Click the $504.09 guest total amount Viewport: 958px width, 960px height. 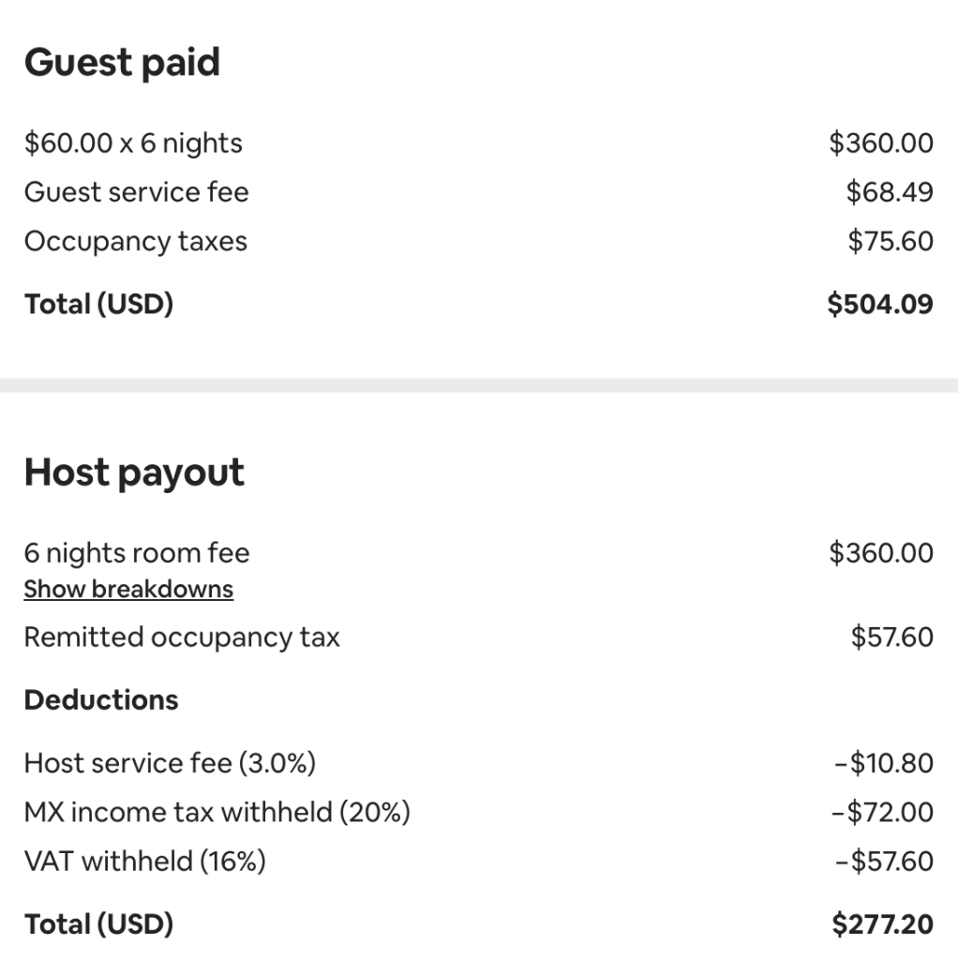click(x=880, y=305)
